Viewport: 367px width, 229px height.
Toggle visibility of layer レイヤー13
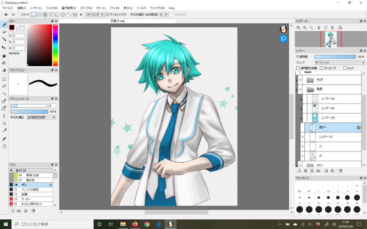click(302, 137)
